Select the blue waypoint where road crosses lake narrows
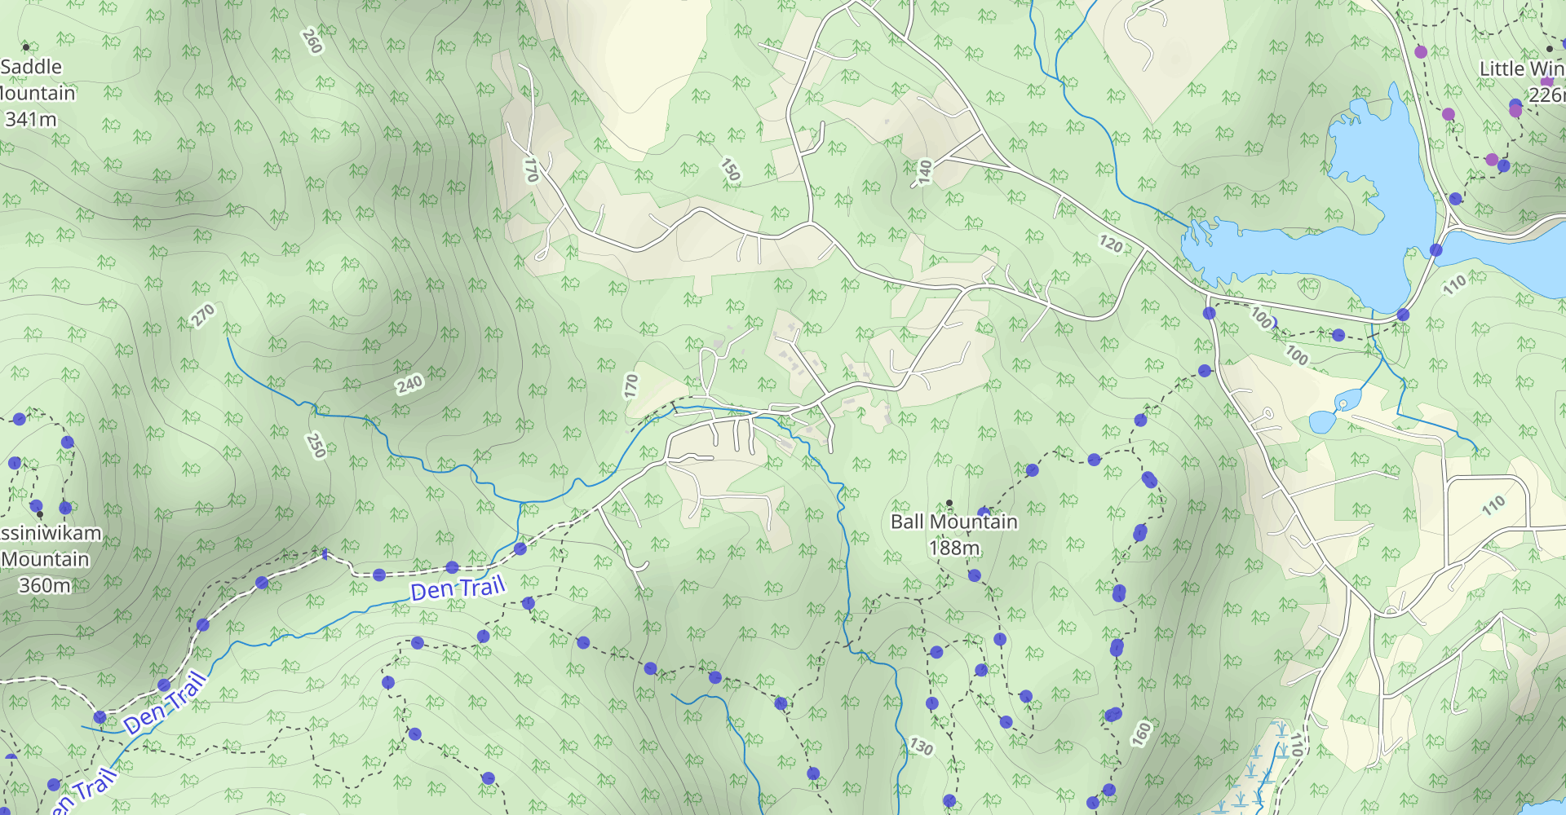Screen dimensions: 1566x815 [1436, 250]
